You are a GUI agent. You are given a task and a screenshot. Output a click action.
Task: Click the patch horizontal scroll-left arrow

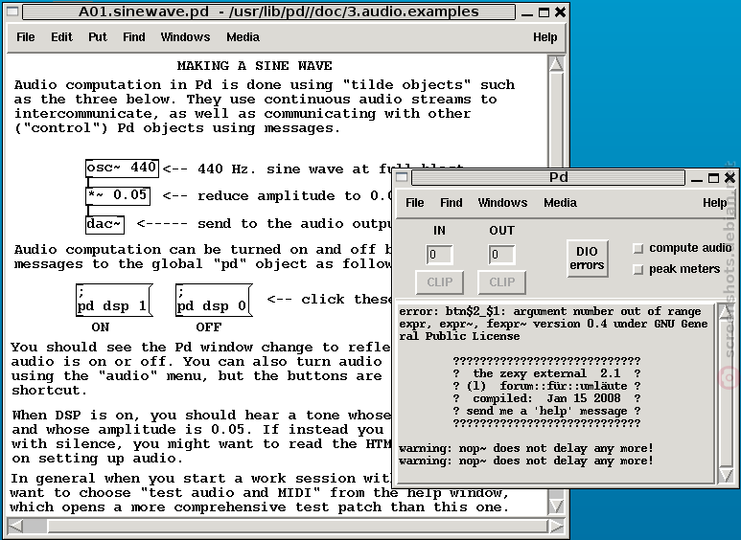tap(15, 526)
